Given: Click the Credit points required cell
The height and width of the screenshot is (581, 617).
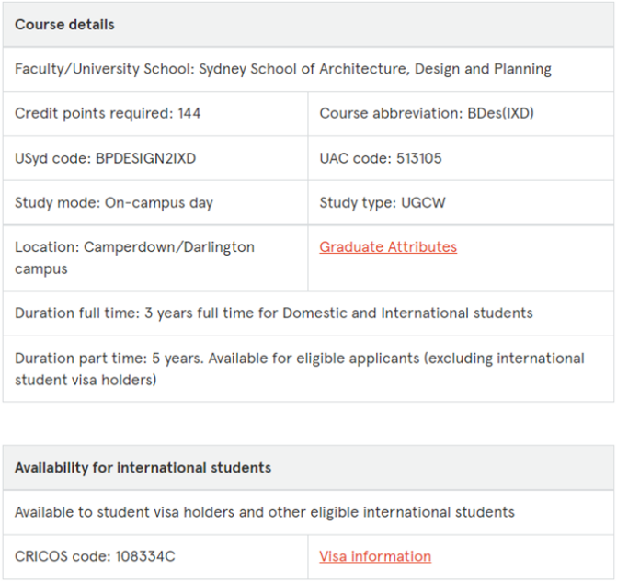Looking at the screenshot, I should tap(108, 114).
